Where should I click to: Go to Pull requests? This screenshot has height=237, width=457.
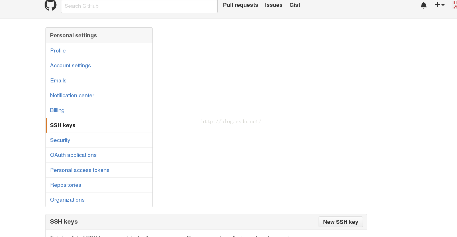click(x=241, y=5)
